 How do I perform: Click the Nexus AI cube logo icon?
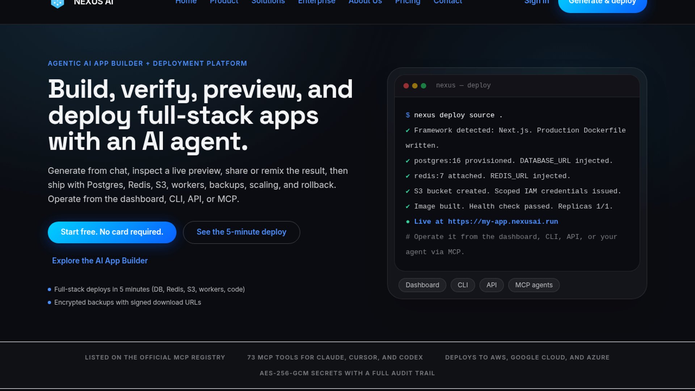[x=57, y=3]
